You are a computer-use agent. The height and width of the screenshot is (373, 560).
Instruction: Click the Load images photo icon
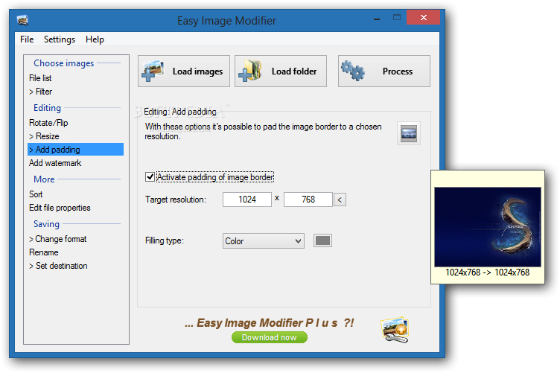(x=153, y=71)
